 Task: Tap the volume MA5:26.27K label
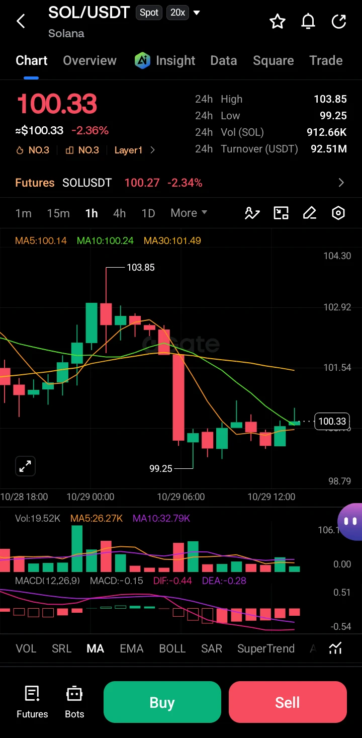tap(97, 518)
